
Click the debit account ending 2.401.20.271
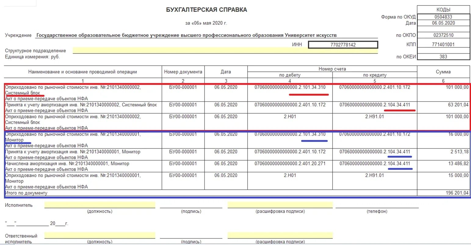290,164
